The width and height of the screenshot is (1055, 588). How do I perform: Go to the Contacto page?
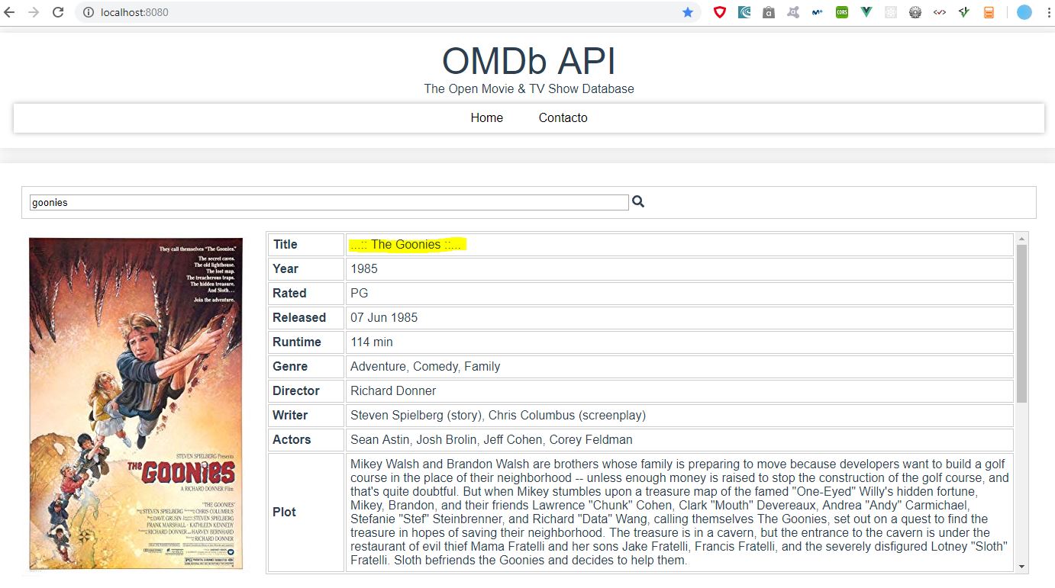point(563,117)
